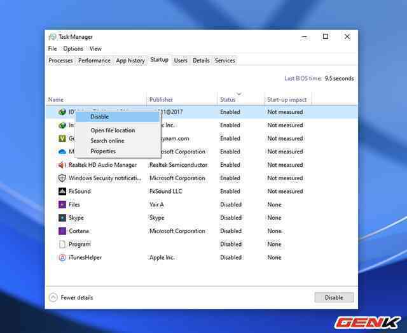Select the Realtek HD Audio Manager row
Image resolution: width=407 pixels, height=333 pixels.
click(x=202, y=165)
